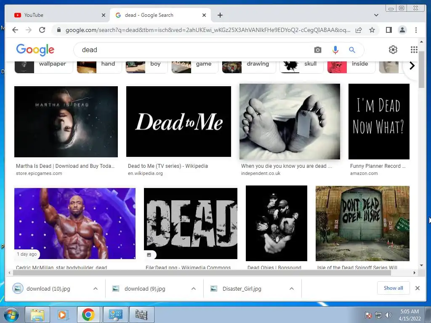The image size is (431, 323).
Task: Open toe tag feet image result
Action: 290,122
